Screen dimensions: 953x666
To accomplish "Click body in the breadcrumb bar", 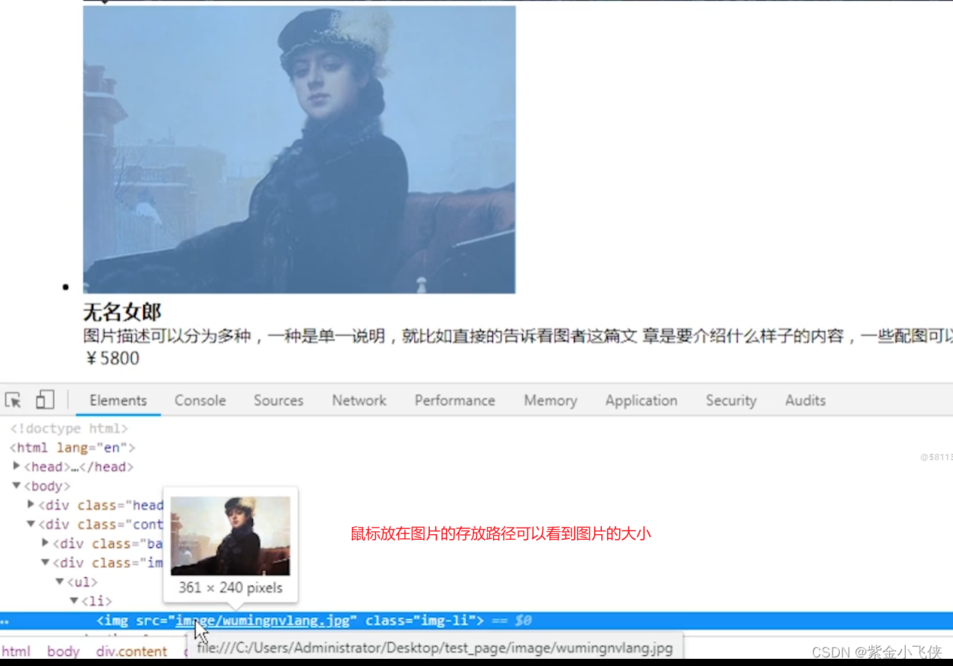I will point(63,651).
